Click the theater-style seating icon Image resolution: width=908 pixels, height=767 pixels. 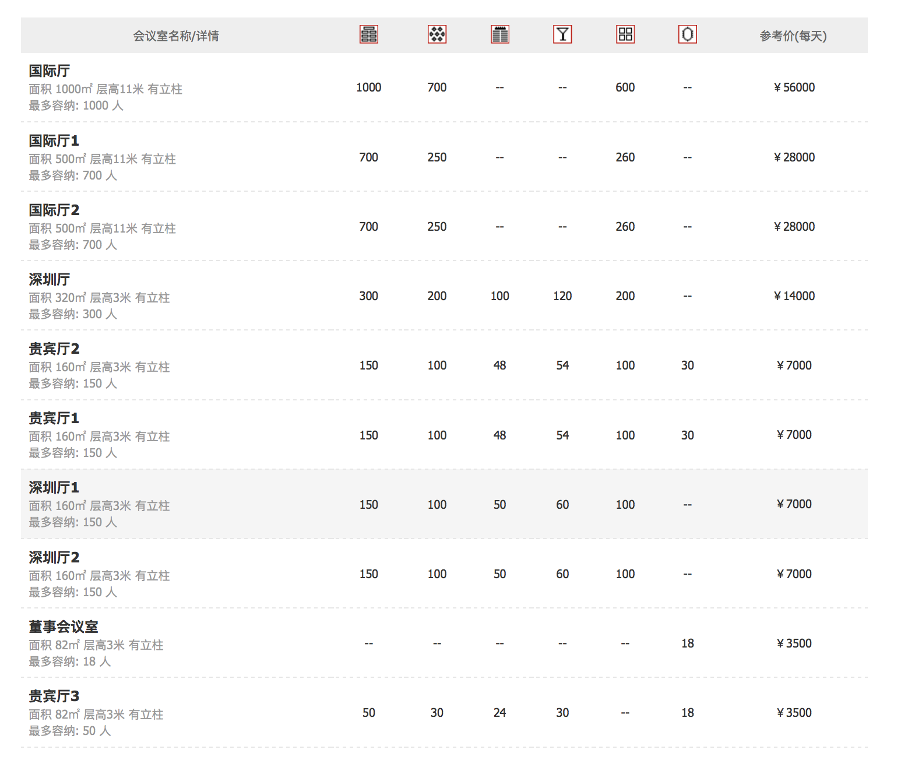click(369, 34)
